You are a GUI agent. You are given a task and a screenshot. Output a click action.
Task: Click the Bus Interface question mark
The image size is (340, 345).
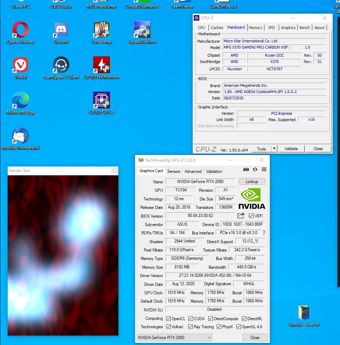point(264,233)
